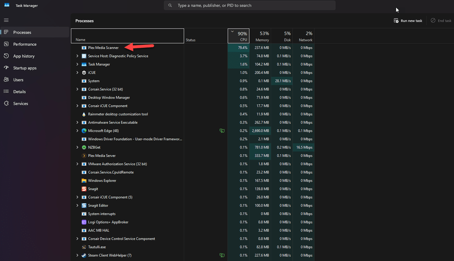
Task: Expand the Task Manager process group
Action: [77, 64]
